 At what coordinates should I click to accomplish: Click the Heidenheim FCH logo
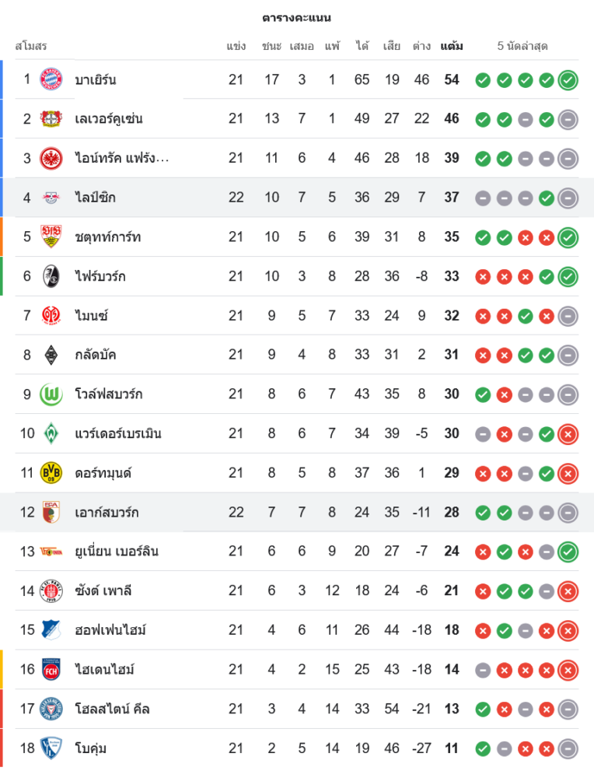pyautogui.click(x=51, y=670)
